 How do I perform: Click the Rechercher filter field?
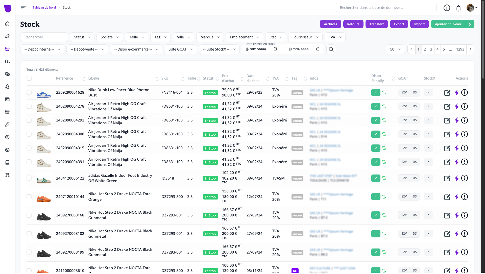[x=44, y=37]
